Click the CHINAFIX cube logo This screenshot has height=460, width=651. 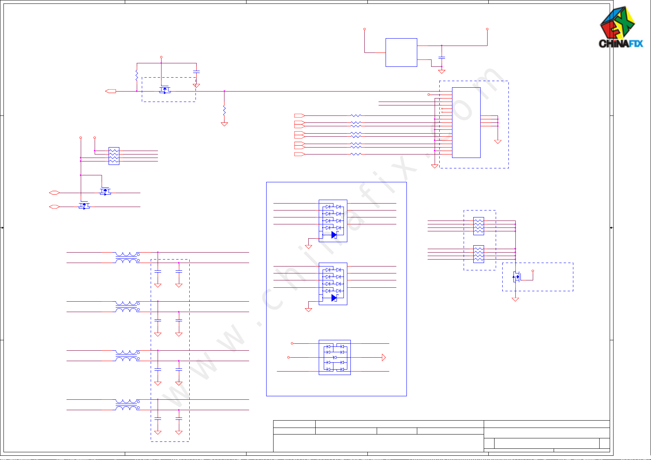pyautogui.click(x=621, y=27)
